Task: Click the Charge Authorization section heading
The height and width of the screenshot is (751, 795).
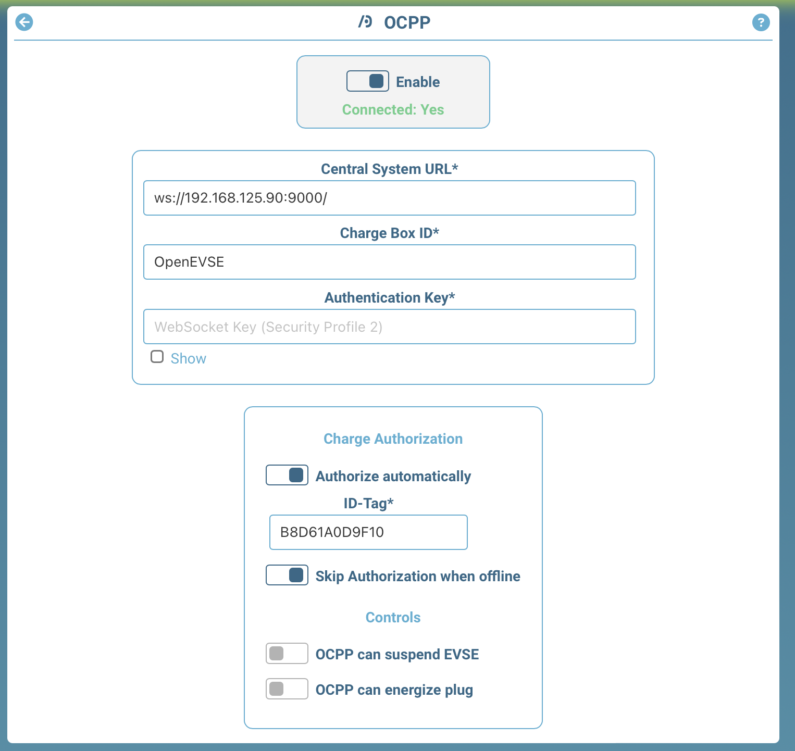Action: pyautogui.click(x=393, y=439)
